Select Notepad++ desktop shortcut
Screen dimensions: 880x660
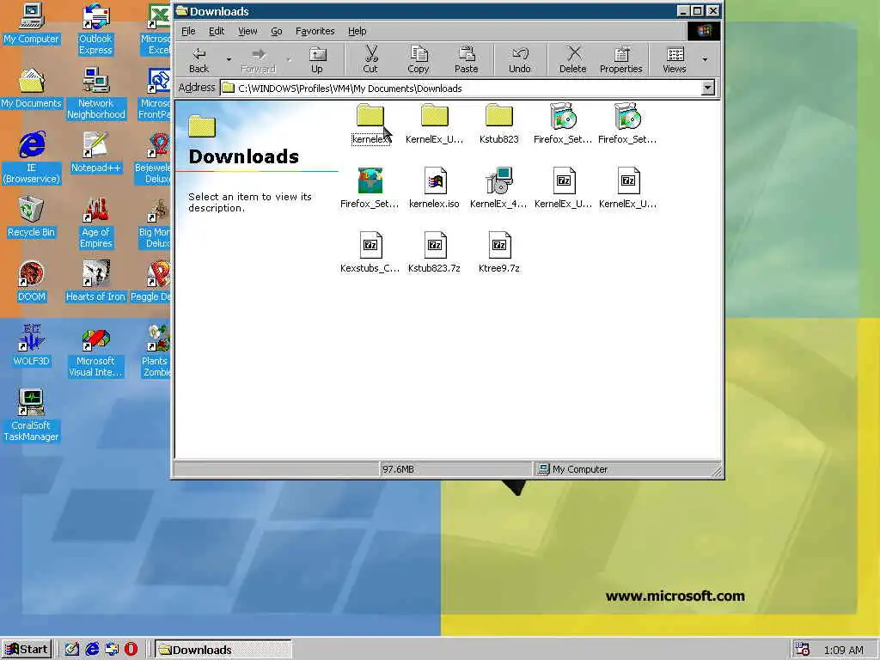pyautogui.click(x=95, y=153)
